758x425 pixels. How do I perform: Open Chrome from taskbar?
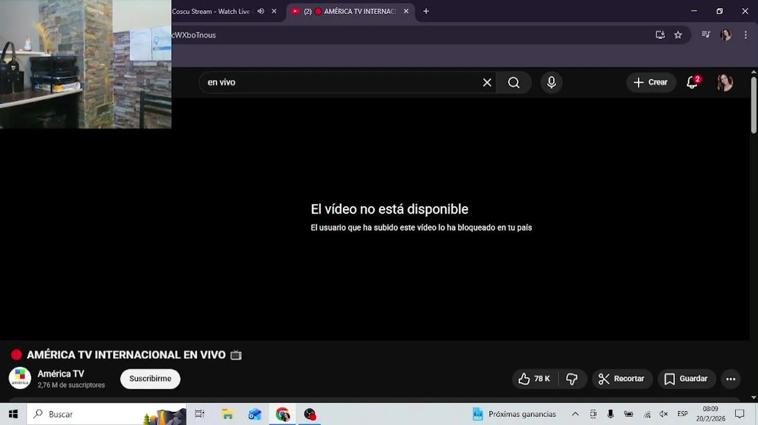283,414
